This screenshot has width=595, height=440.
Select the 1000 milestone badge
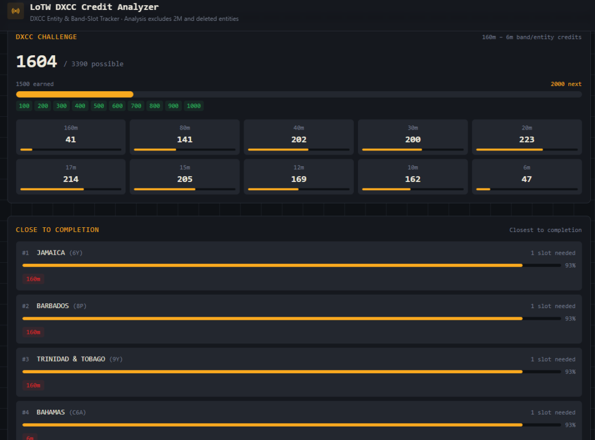[193, 106]
